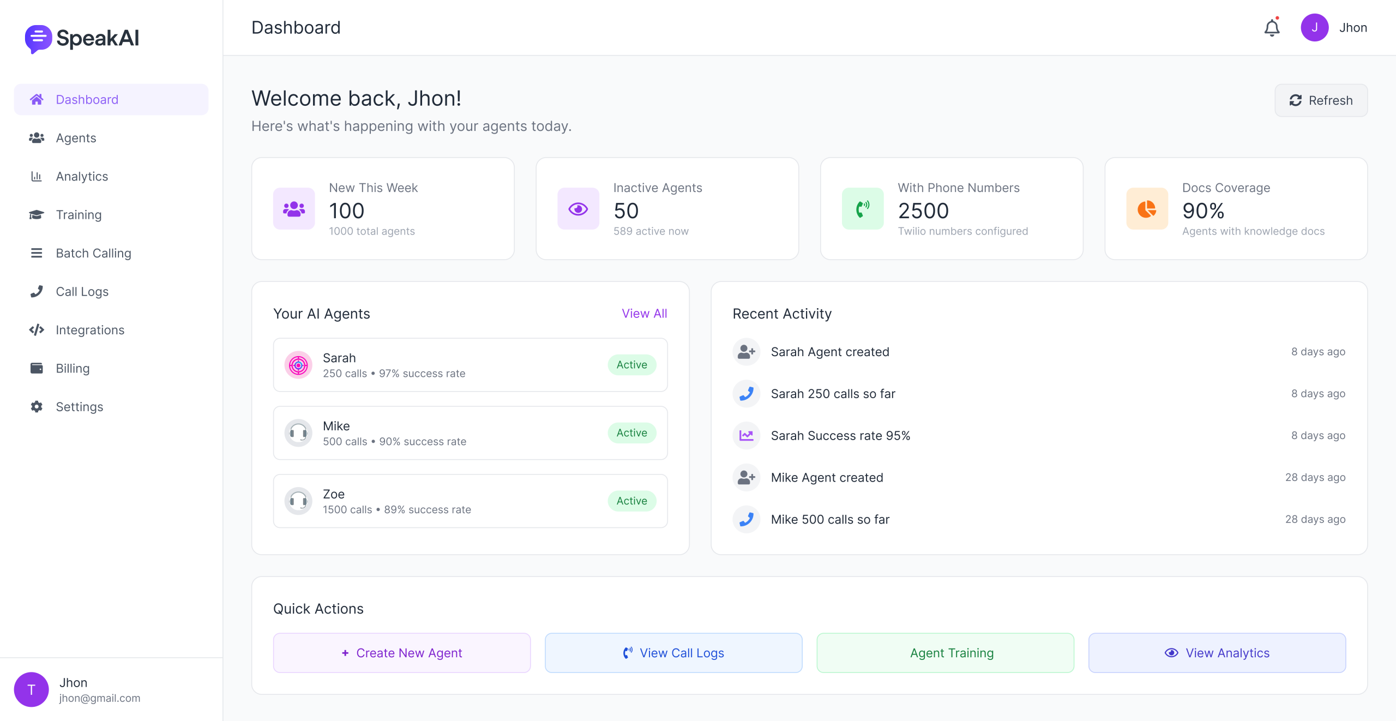This screenshot has width=1396, height=721.
Task: Click the orange Docs Coverage pie icon
Action: point(1147,209)
